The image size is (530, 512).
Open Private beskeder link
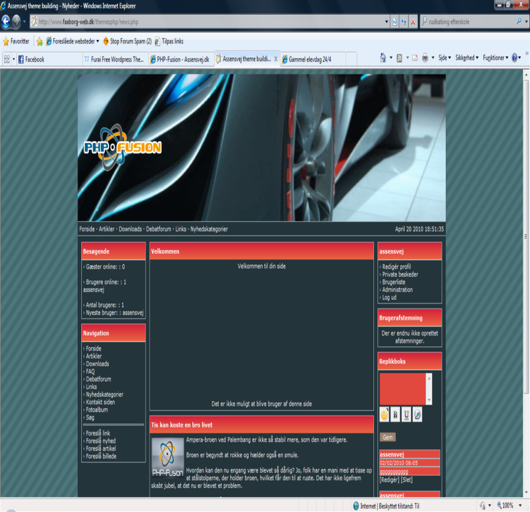(x=400, y=274)
